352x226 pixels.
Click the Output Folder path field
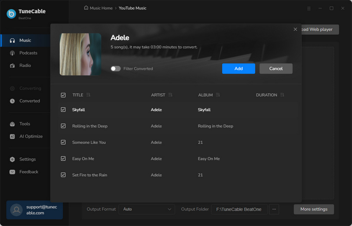tap(239, 209)
